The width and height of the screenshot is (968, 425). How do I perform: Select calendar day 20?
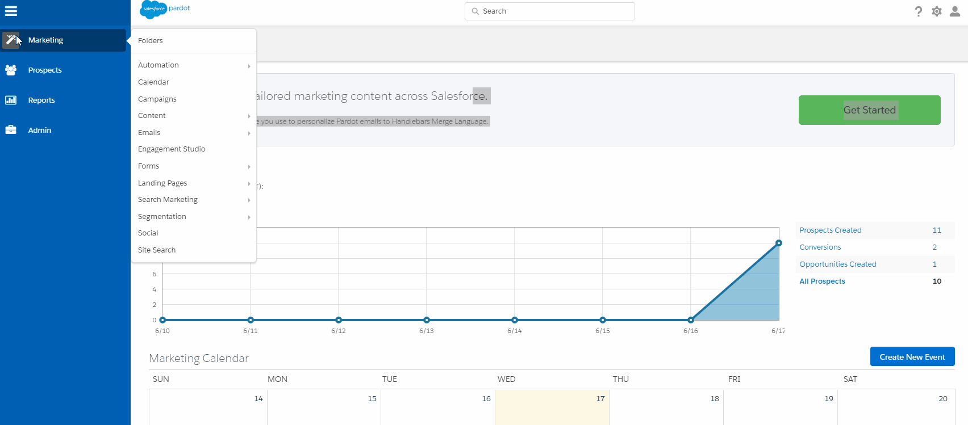[896, 407]
